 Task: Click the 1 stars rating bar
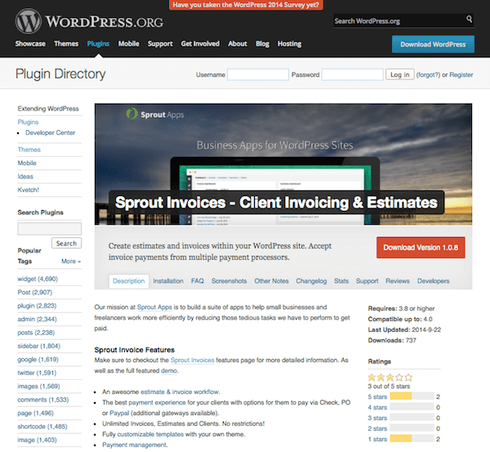point(412,439)
